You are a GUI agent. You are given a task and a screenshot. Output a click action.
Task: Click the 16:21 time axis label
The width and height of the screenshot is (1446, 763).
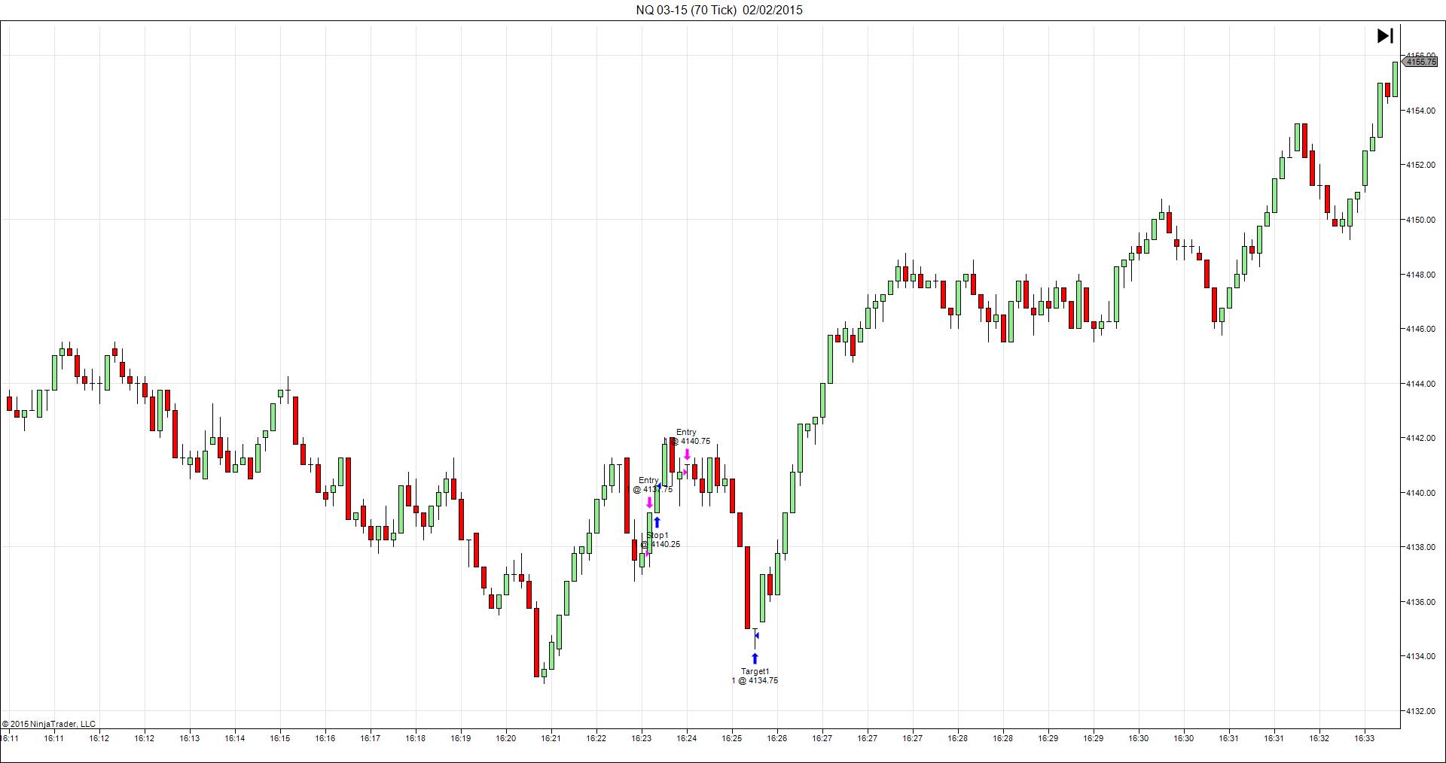pyautogui.click(x=551, y=738)
